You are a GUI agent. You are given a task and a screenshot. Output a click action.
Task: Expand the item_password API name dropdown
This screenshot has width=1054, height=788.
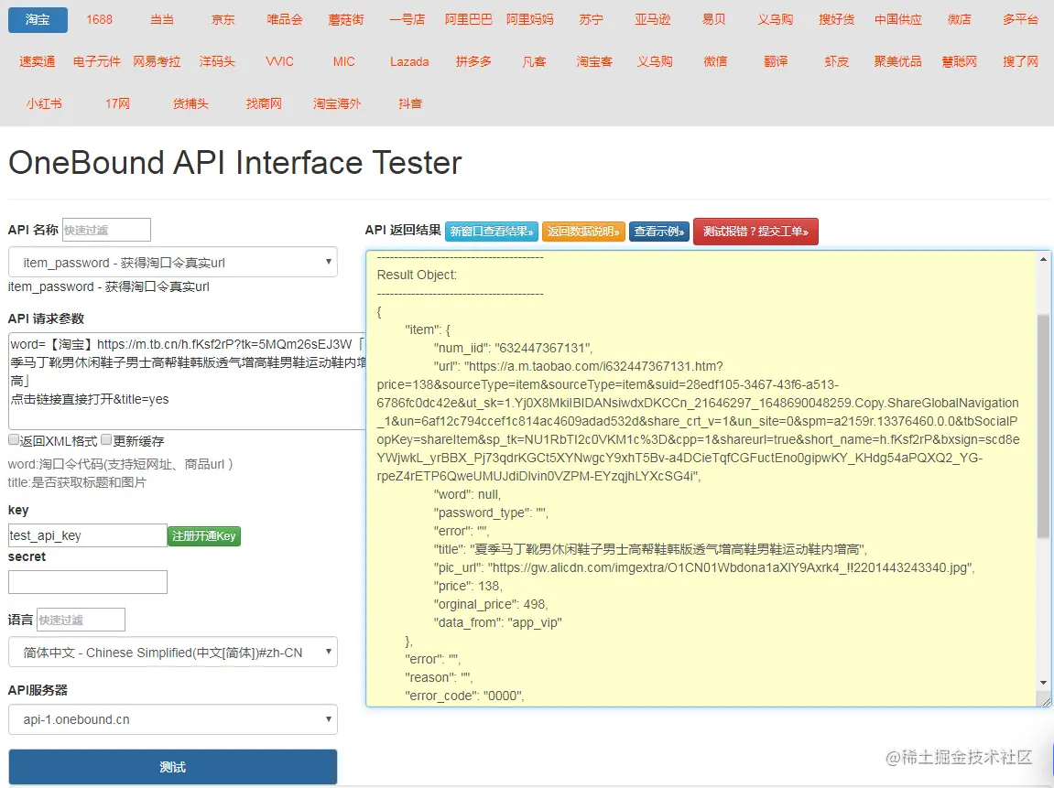tap(173, 262)
